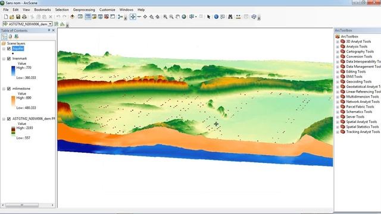Click the DEM elevation color ramp
381x214 pixels.
13,131
